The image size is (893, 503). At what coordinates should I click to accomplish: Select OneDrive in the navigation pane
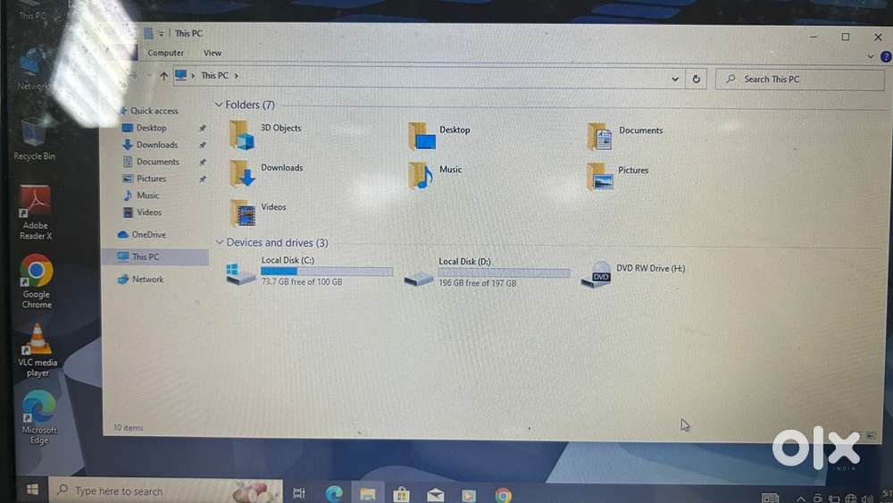click(x=148, y=235)
